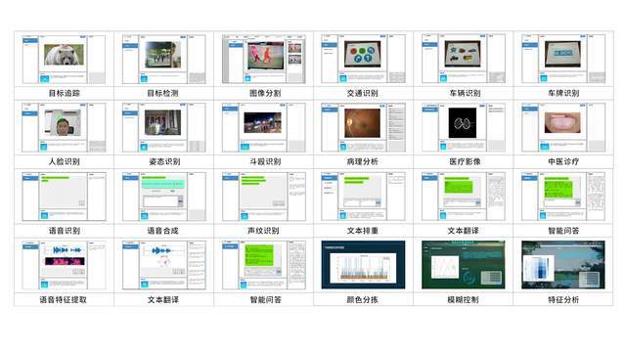This screenshot has width=626, height=352.
Task: Select the 车辆识别 vehicles thumbnail
Action: (463, 59)
